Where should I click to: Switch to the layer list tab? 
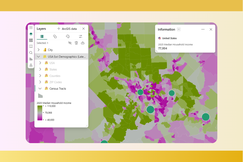tap(42, 36)
